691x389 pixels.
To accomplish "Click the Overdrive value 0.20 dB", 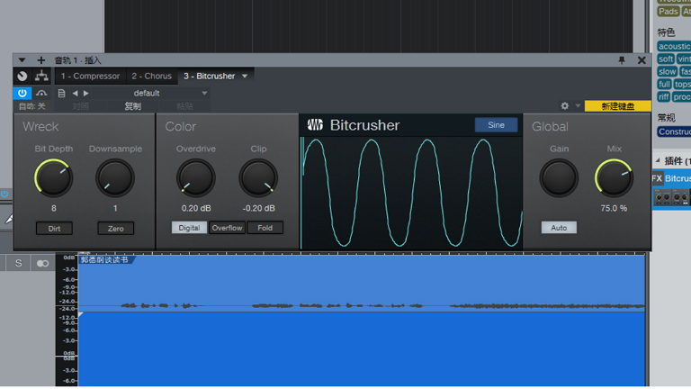I will pos(196,208).
